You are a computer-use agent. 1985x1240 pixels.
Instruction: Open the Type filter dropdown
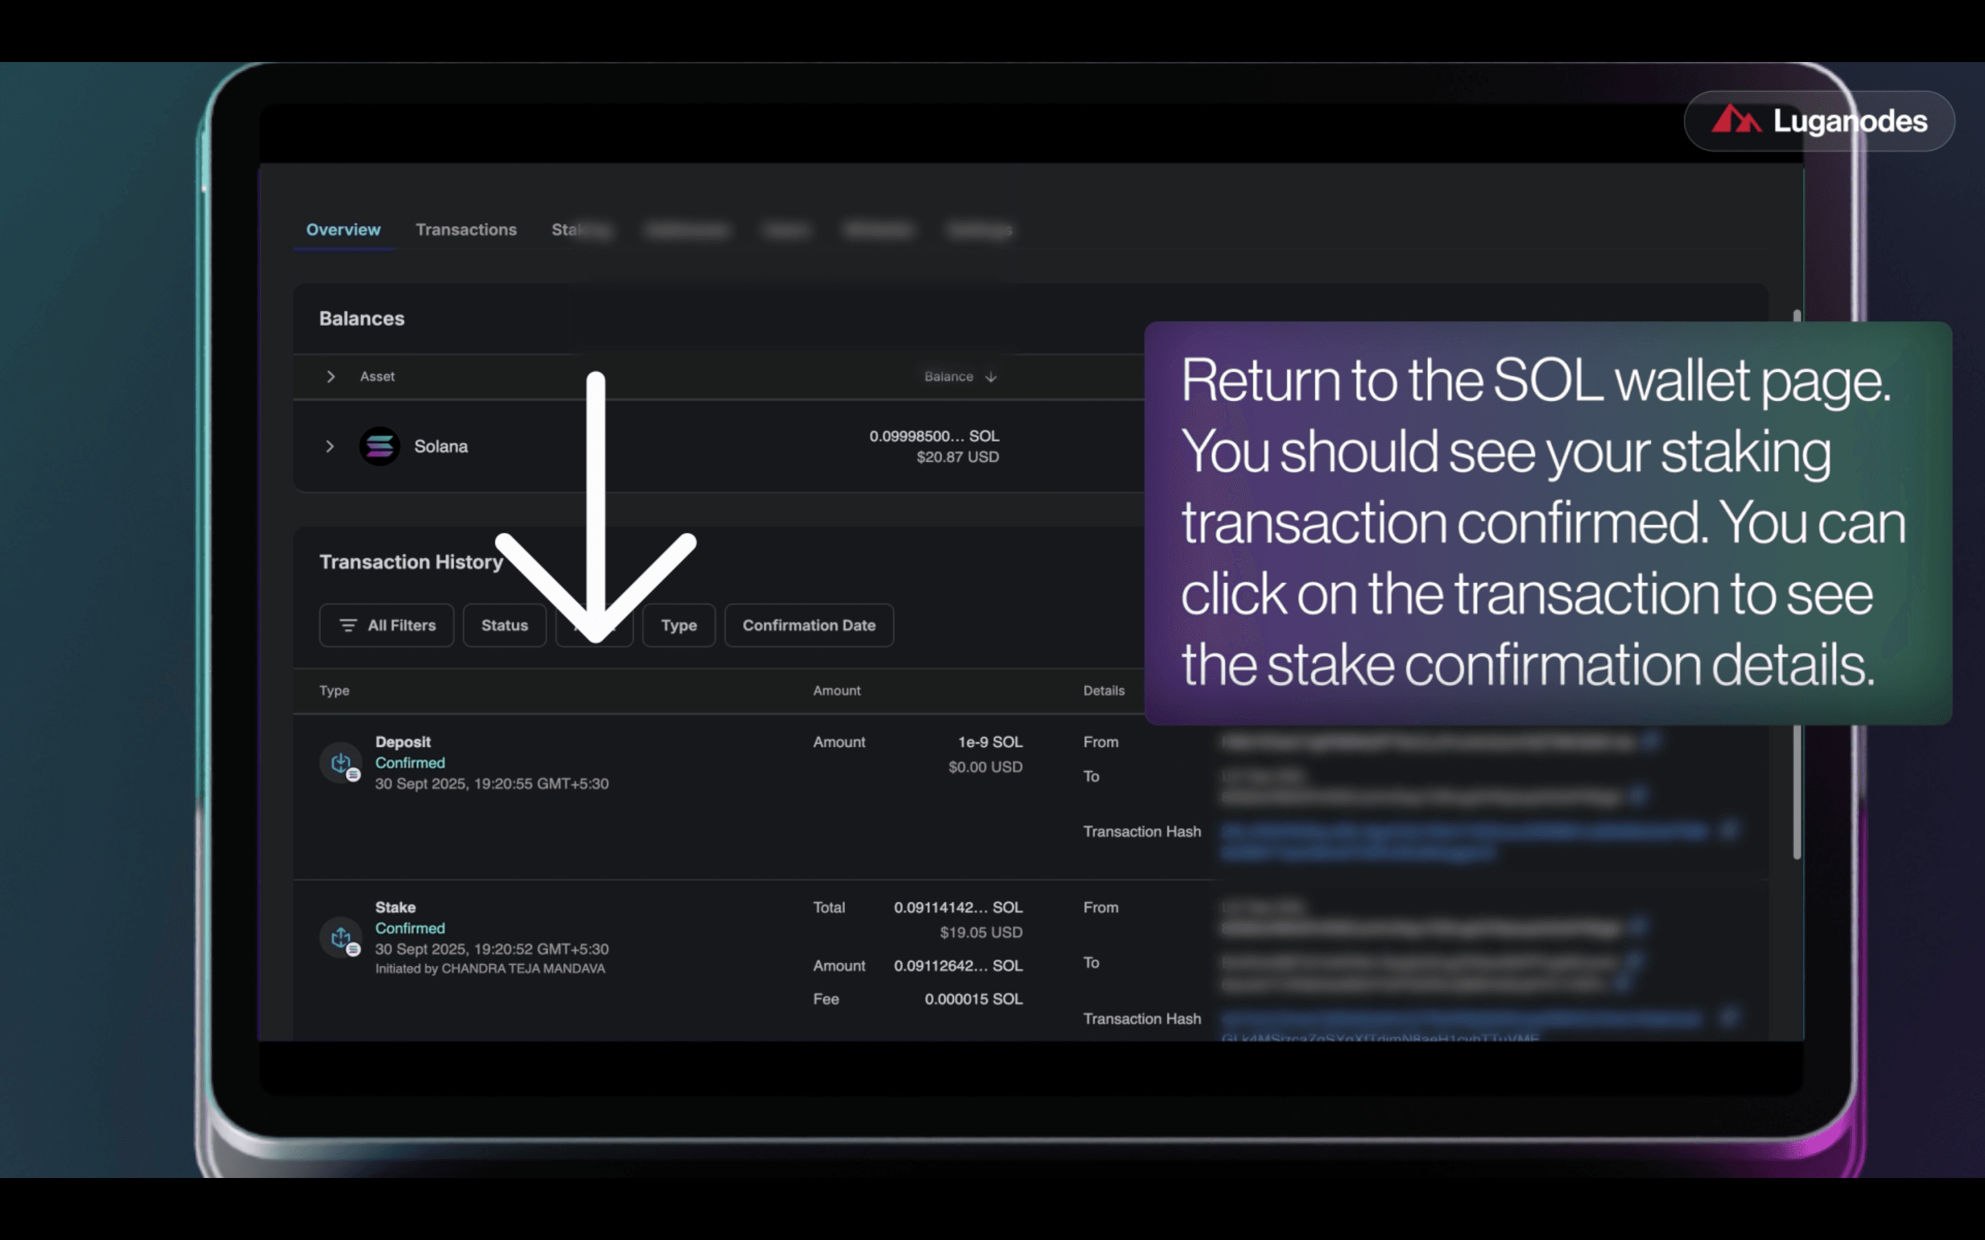point(678,626)
